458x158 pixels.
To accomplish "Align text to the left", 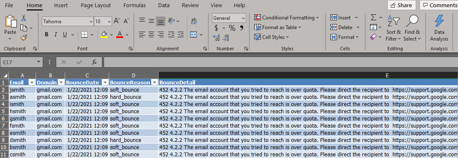I will click(142, 35).
